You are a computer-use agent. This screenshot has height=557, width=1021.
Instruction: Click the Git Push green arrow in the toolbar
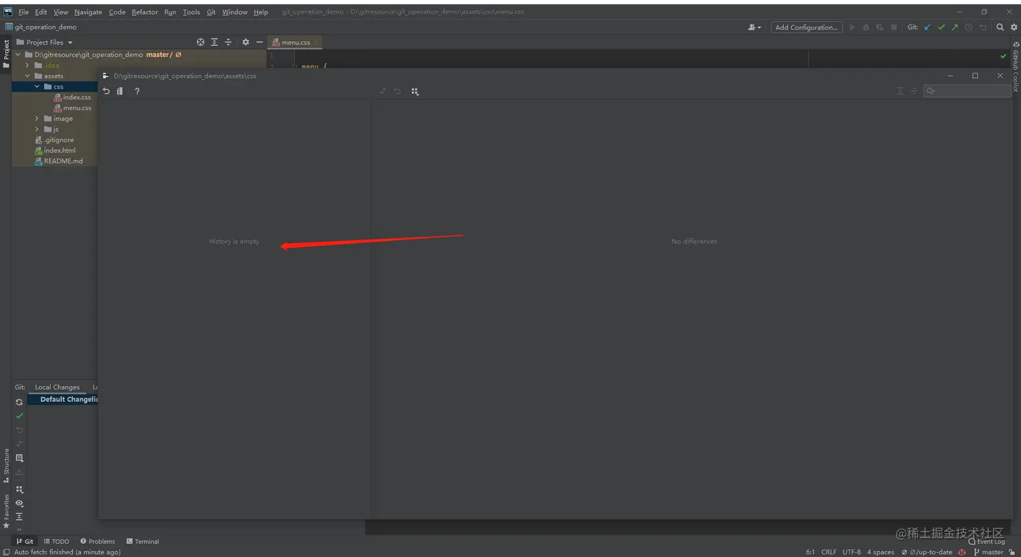tap(955, 27)
